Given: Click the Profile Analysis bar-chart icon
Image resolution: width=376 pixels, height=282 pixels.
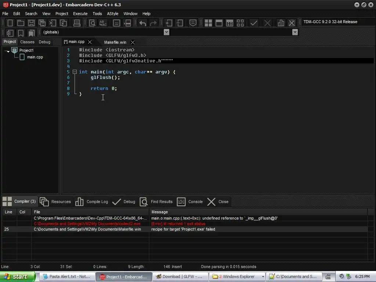Looking at the screenshot, I should [281, 23].
